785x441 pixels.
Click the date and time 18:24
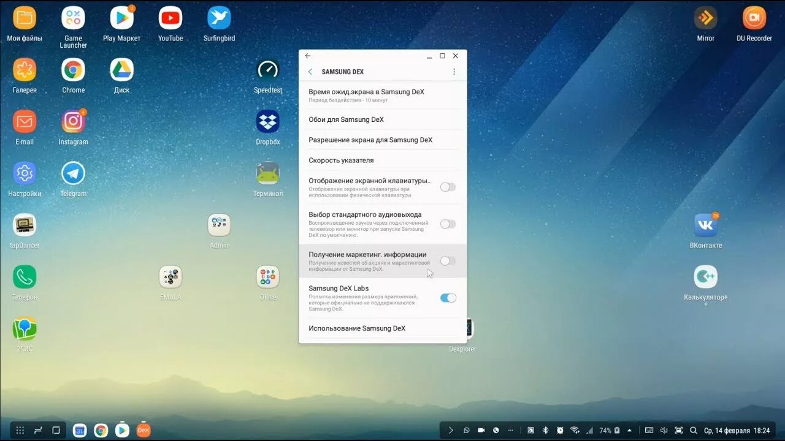tap(737, 431)
